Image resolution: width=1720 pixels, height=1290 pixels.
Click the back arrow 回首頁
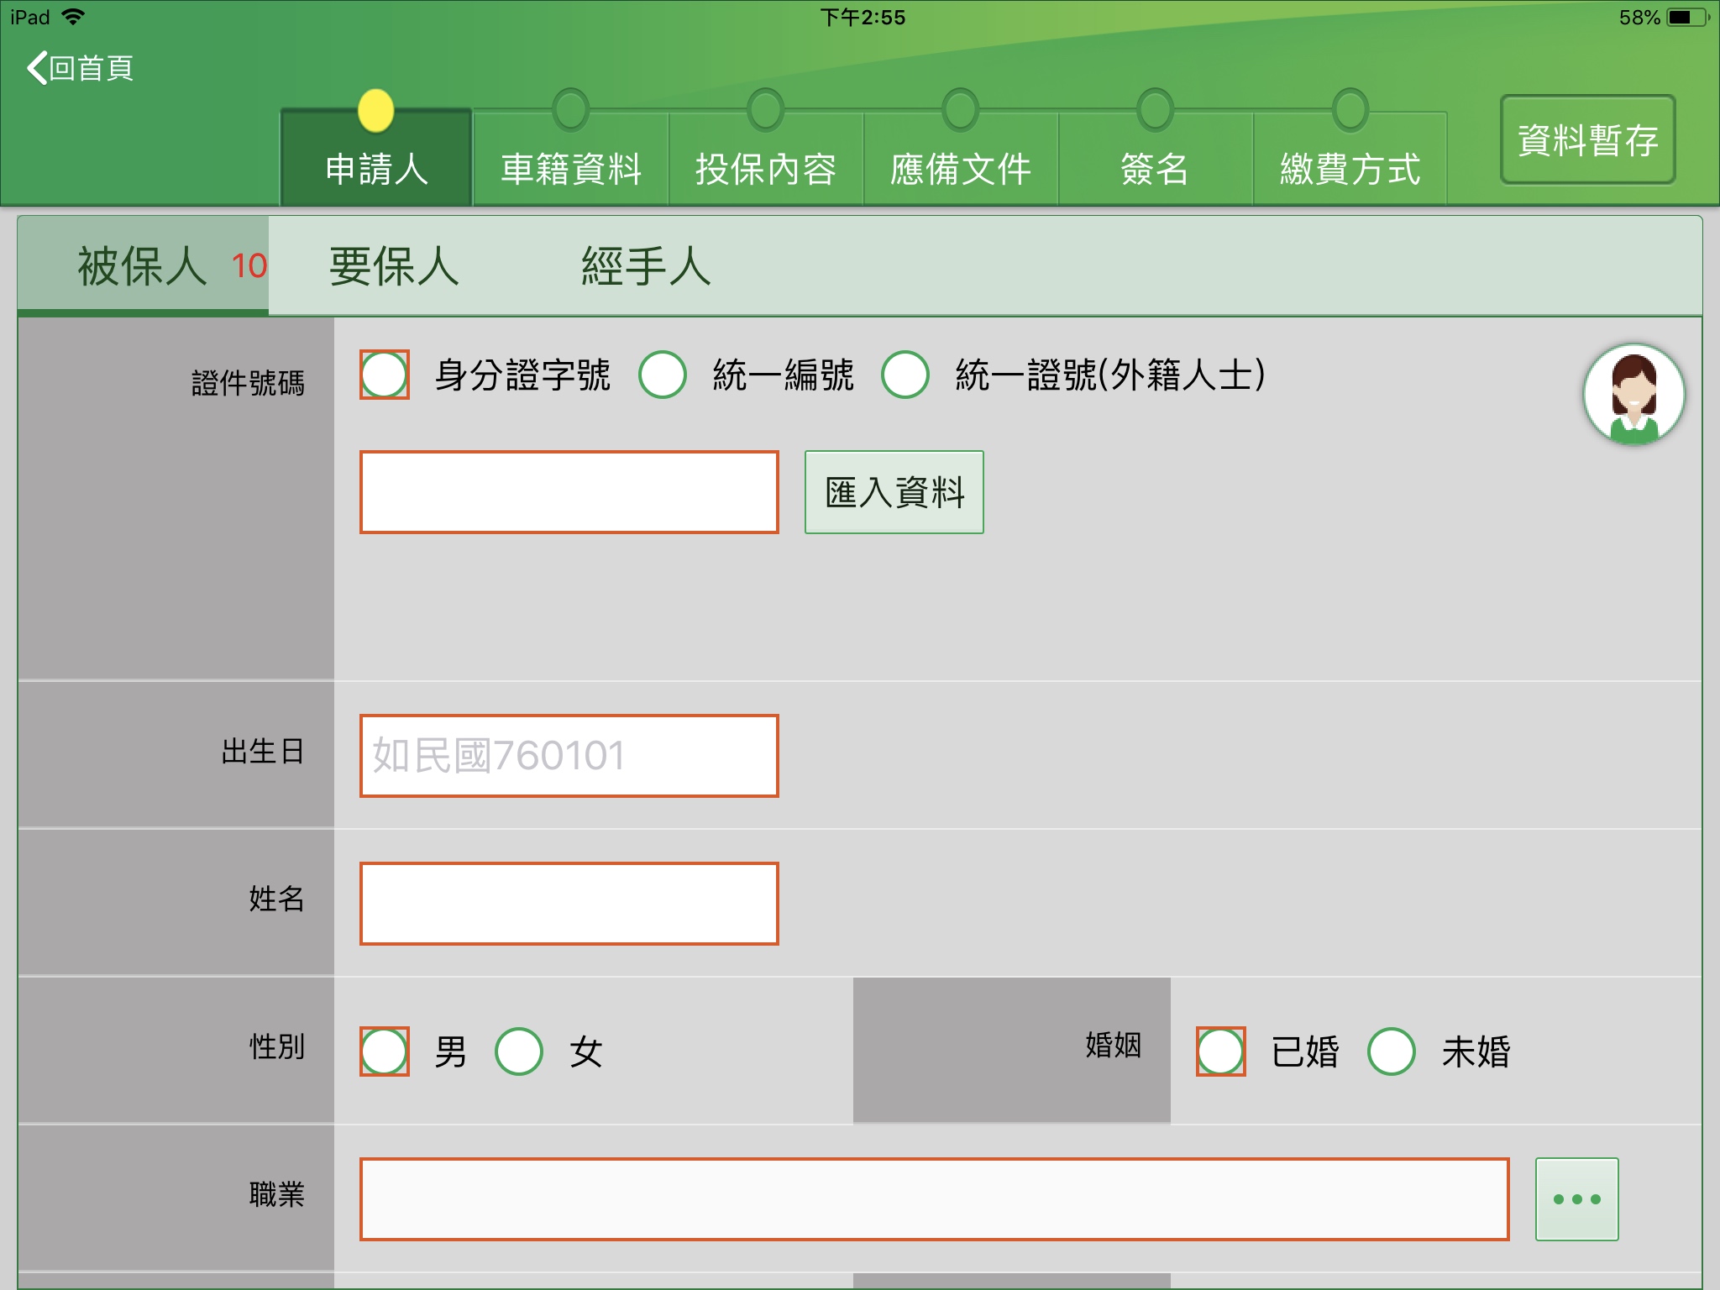(81, 68)
